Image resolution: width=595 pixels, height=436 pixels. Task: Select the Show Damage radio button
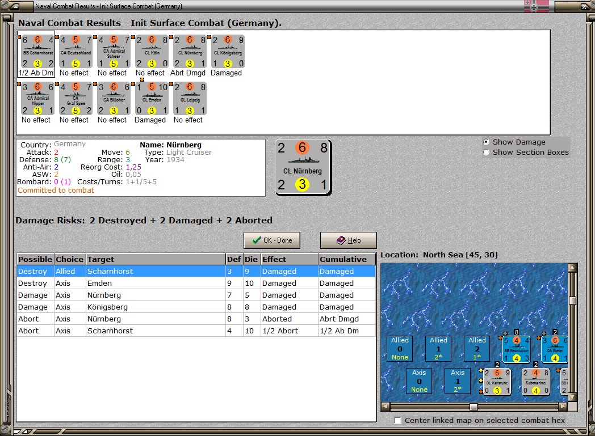[x=486, y=142]
